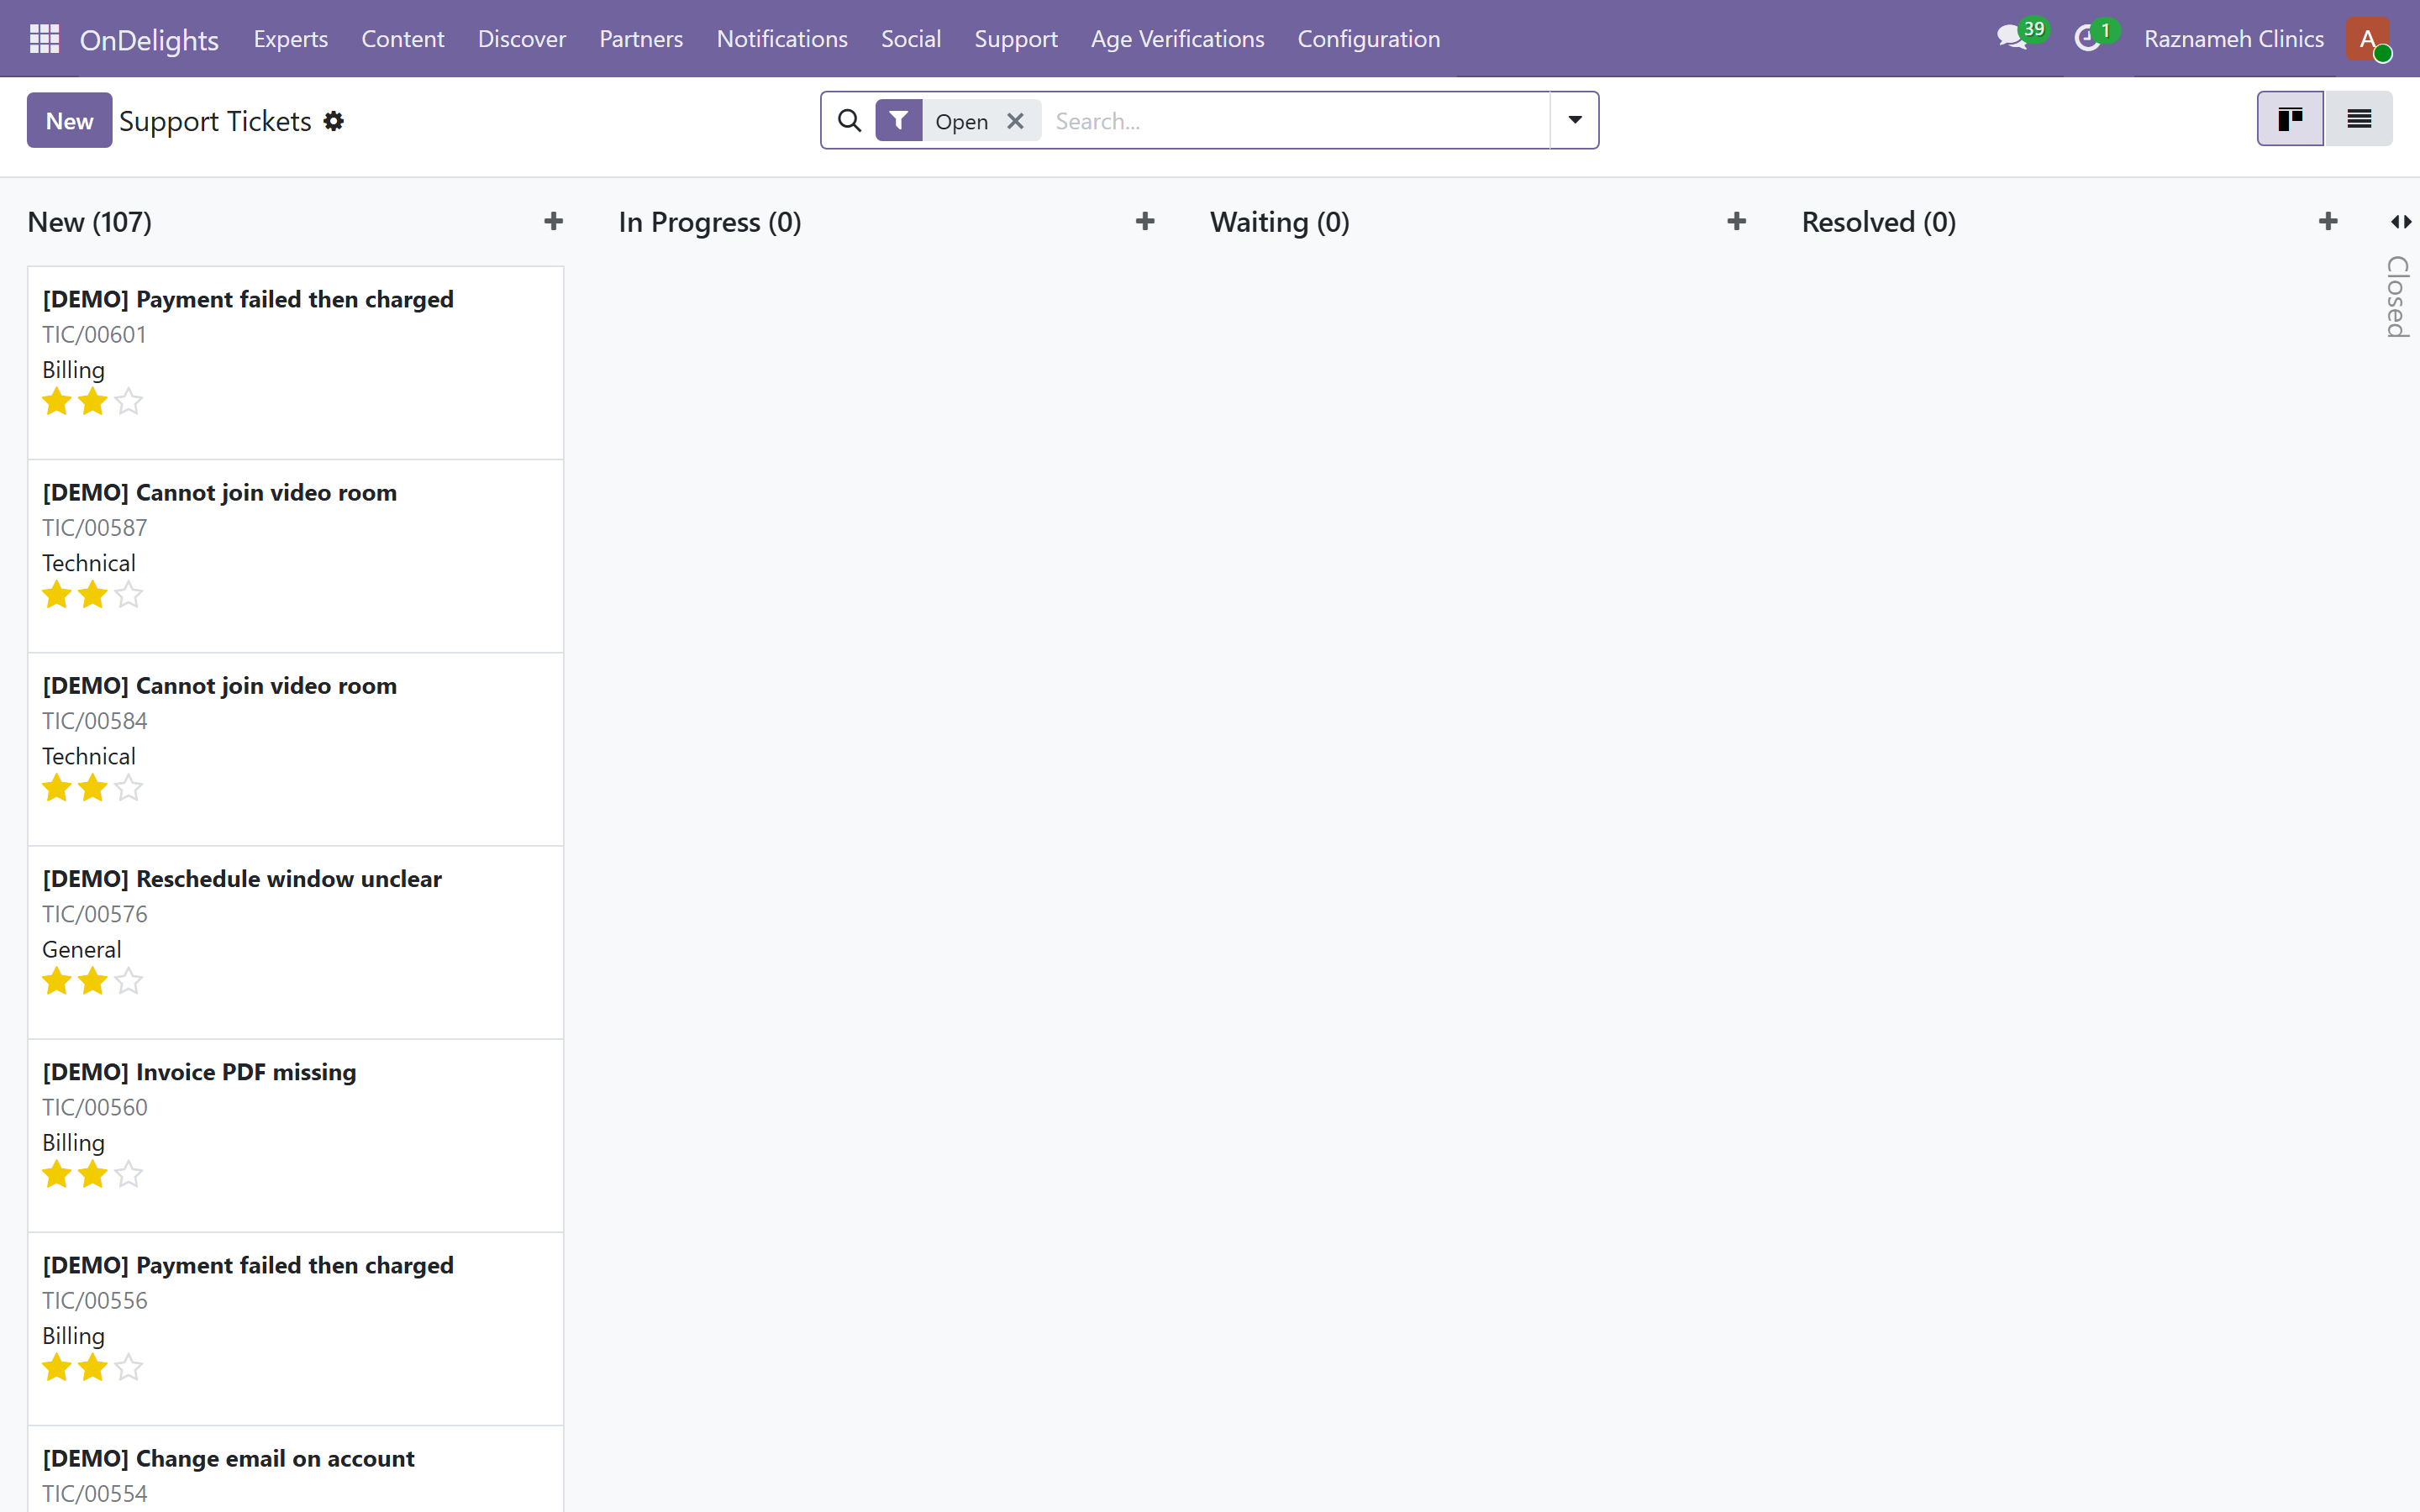This screenshot has height=1512, width=2420.
Task: Add a ticket in Resolved column
Action: 2328,221
